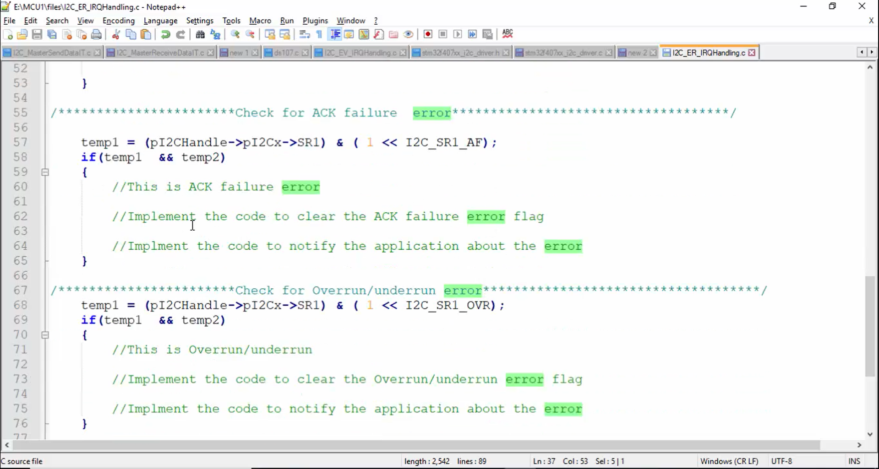
Task: Open the Search menu
Action: [x=57, y=21]
